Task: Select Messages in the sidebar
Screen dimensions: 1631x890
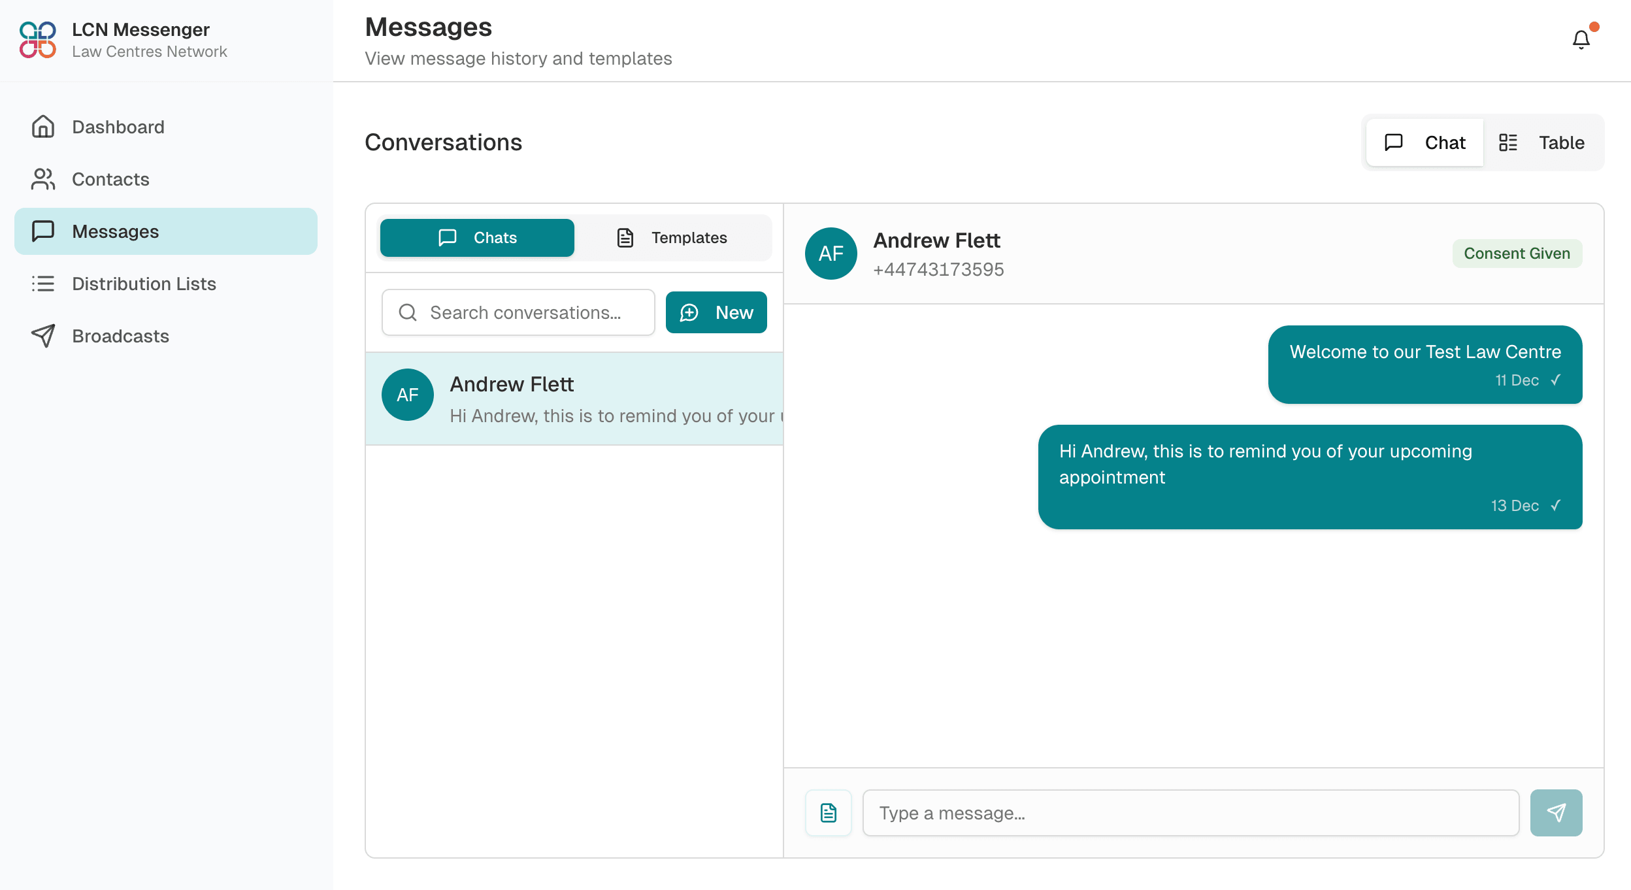Action: click(114, 231)
